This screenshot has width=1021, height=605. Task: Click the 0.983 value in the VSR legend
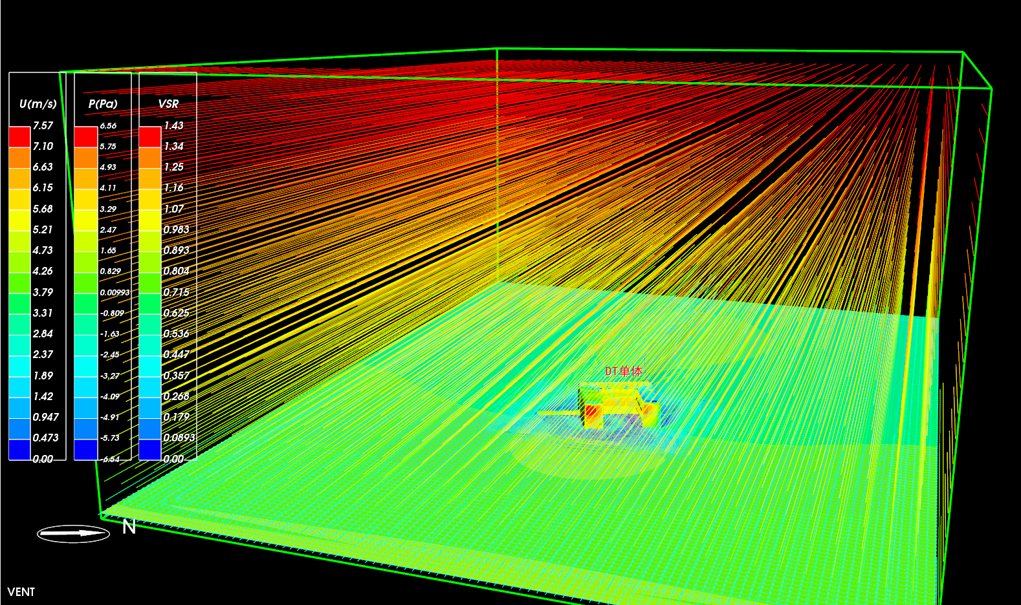176,229
